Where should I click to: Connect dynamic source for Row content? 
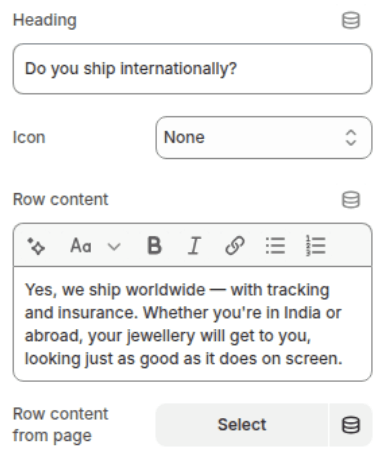click(x=351, y=200)
